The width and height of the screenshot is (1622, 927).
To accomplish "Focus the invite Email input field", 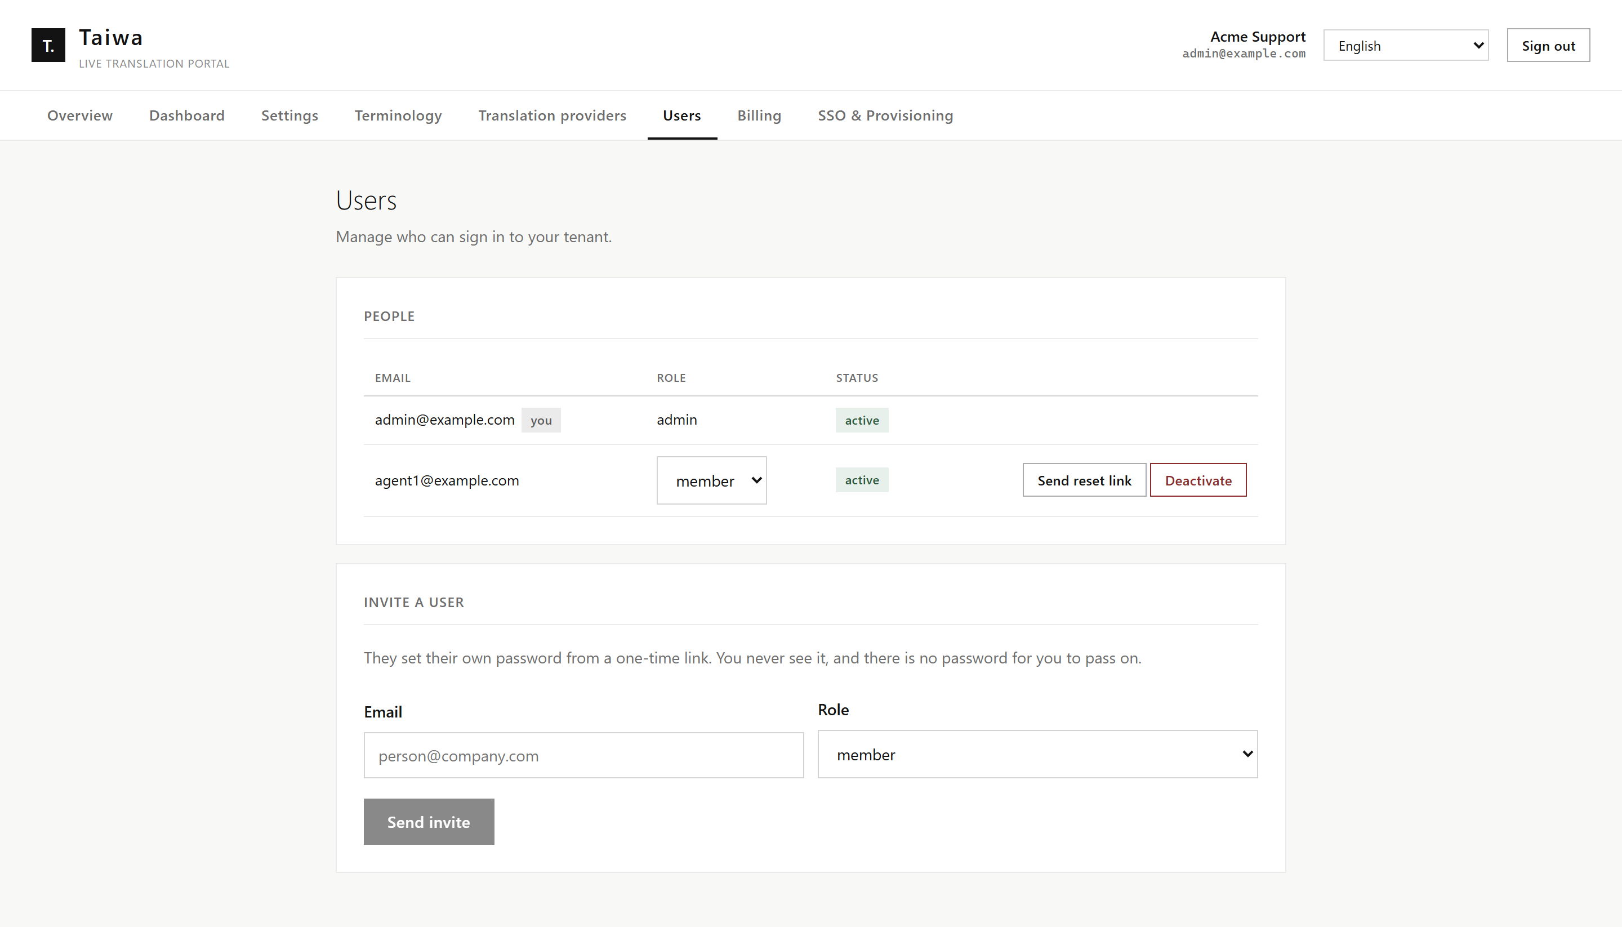I will 583,756.
